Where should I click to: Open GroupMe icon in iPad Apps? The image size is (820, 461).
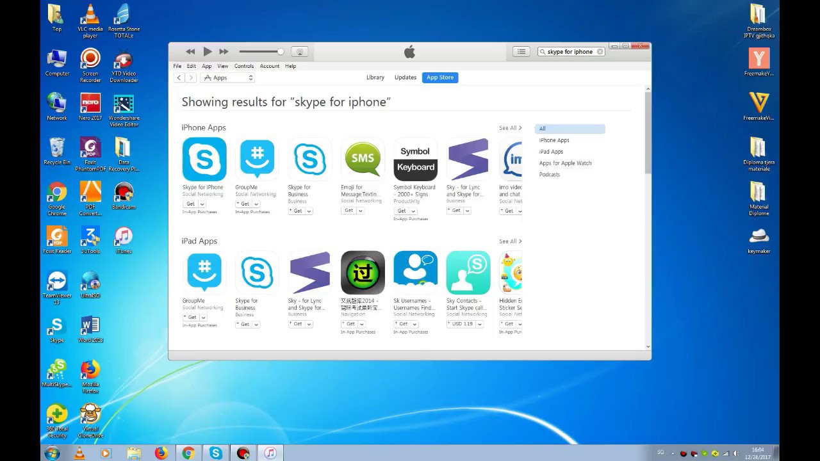pos(204,273)
